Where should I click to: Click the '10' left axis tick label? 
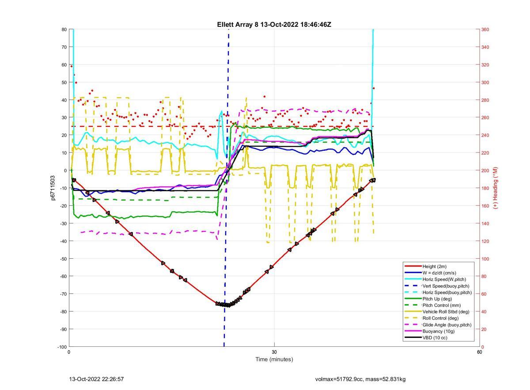pyautogui.click(x=64, y=153)
